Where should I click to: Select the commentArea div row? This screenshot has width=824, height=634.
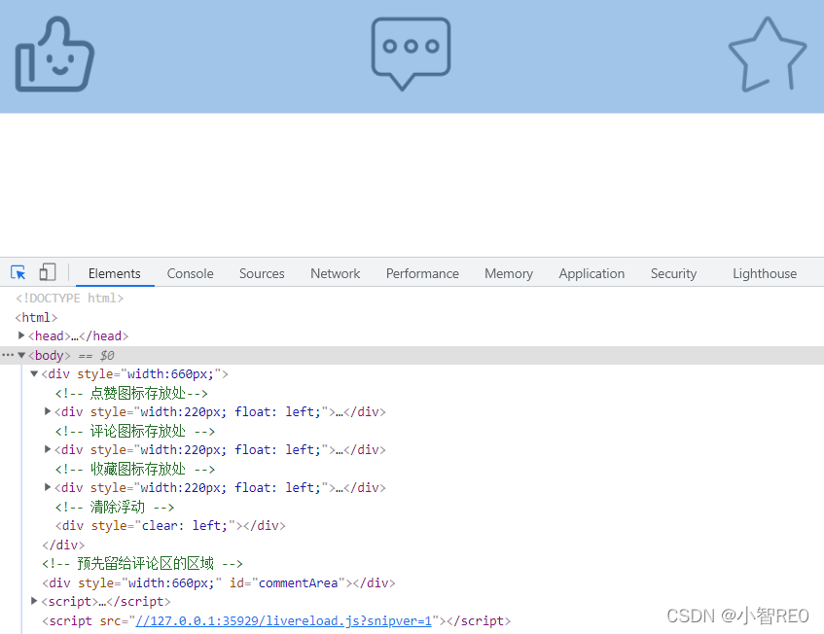219,583
